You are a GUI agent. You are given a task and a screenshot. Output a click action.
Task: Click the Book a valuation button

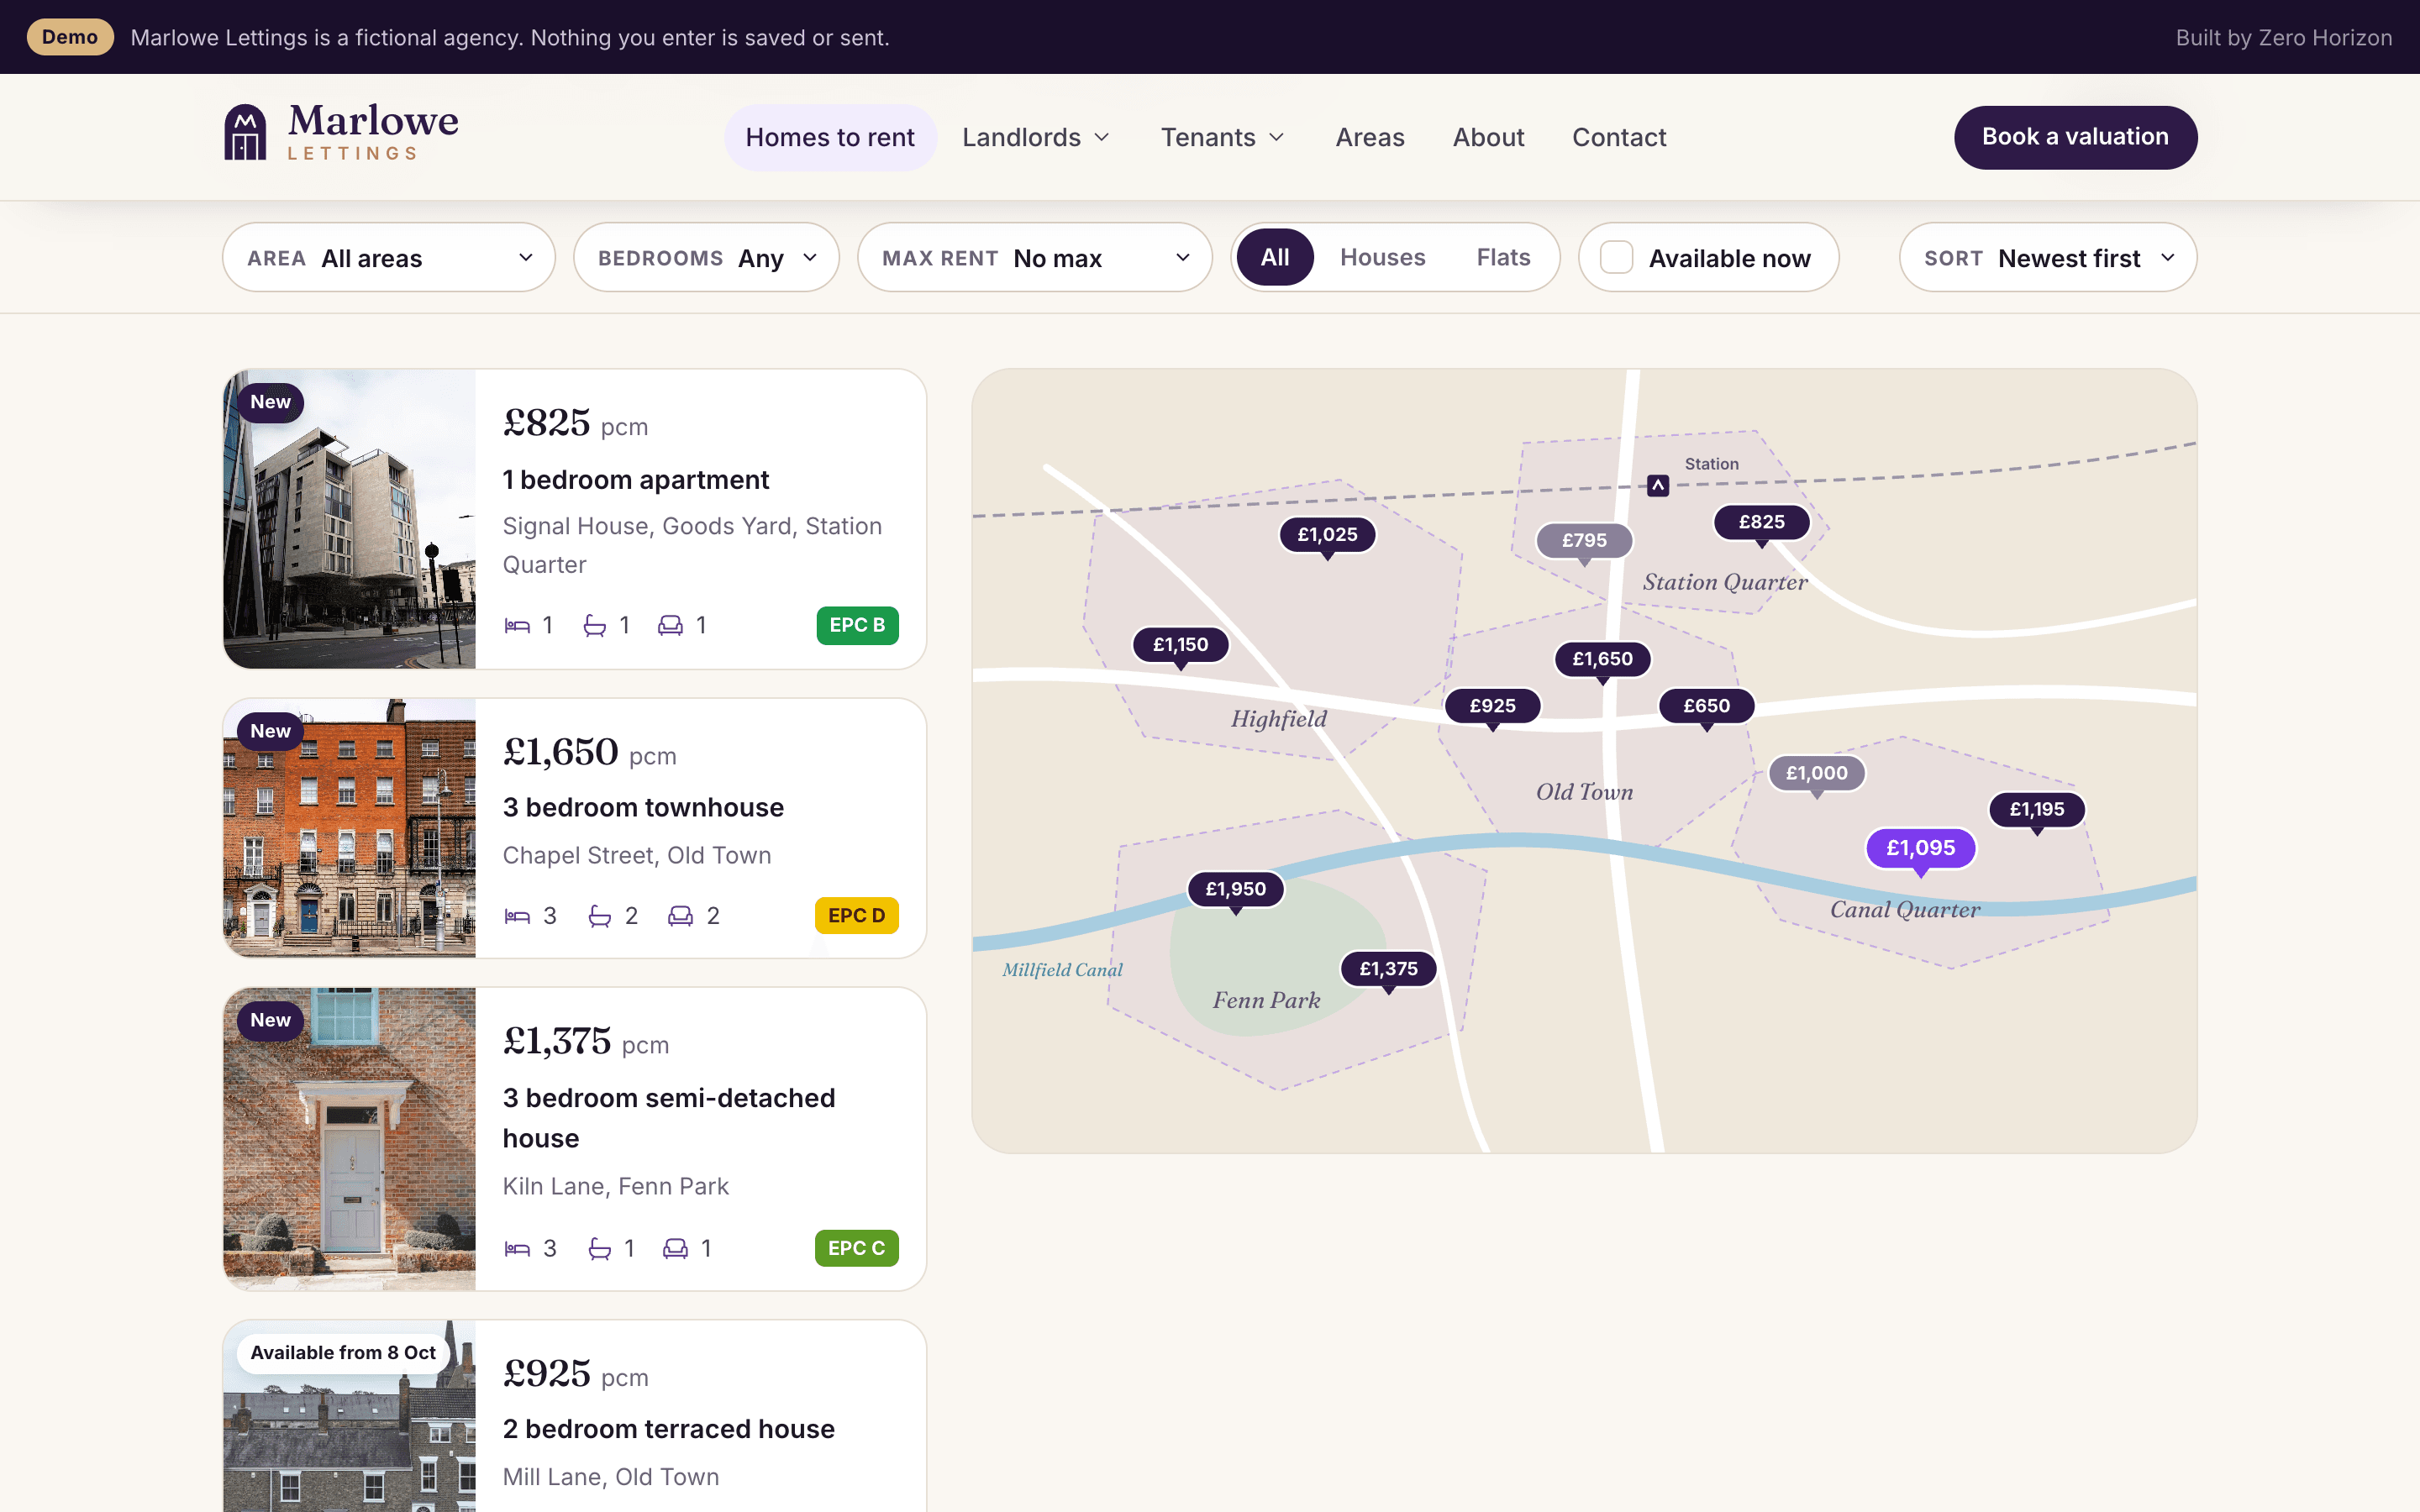2075,137
